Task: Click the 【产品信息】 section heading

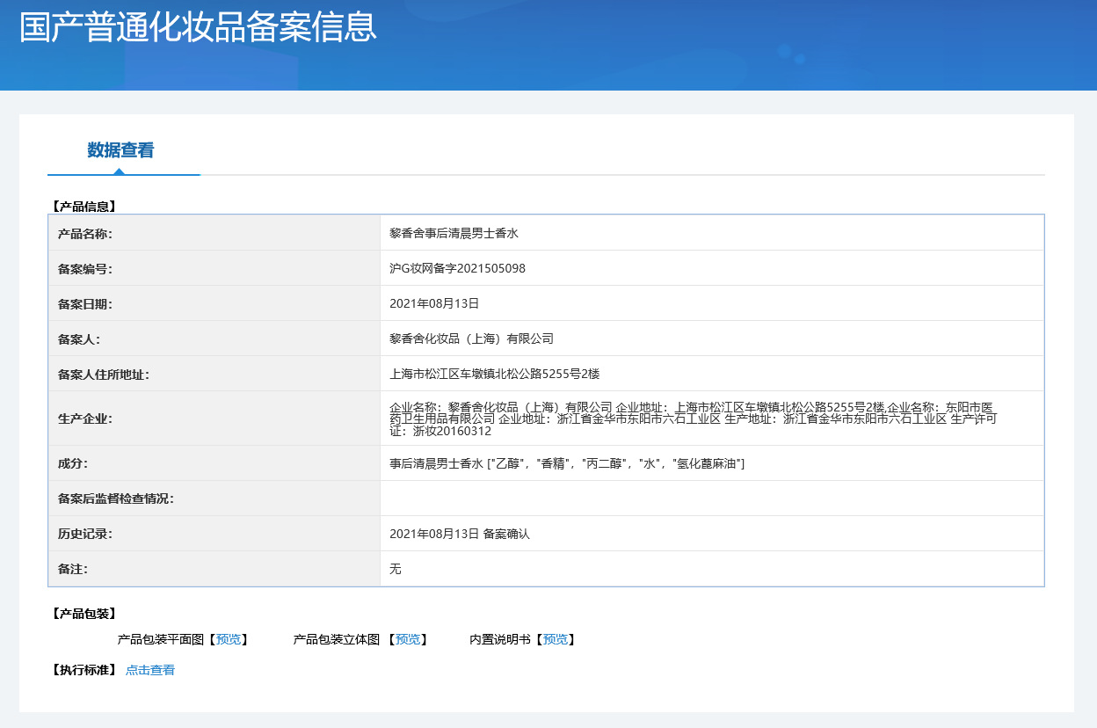Action: (x=84, y=207)
